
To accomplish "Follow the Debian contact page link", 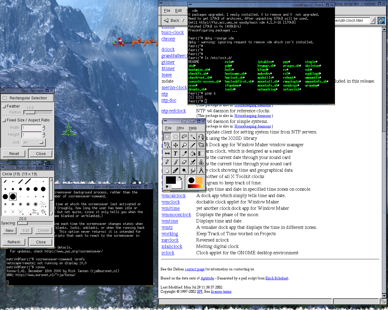I will pos(195,269).
